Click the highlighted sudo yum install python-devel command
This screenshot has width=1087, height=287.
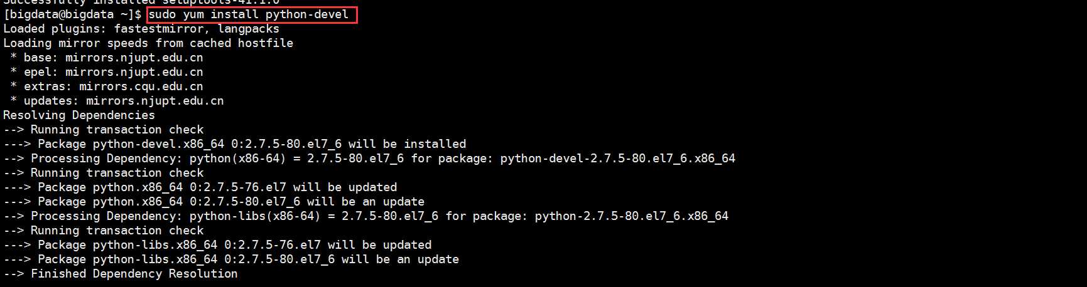[248, 14]
